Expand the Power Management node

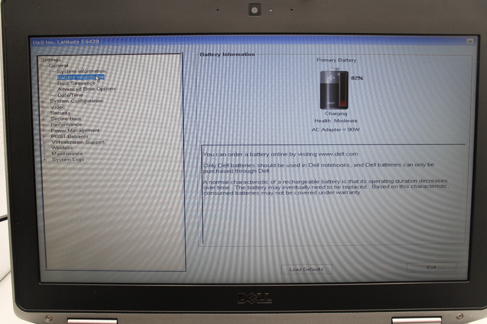click(x=44, y=130)
